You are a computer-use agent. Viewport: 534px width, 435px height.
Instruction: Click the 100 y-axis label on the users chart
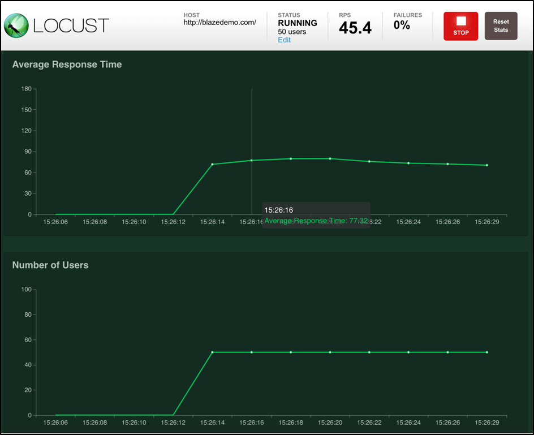(x=26, y=290)
